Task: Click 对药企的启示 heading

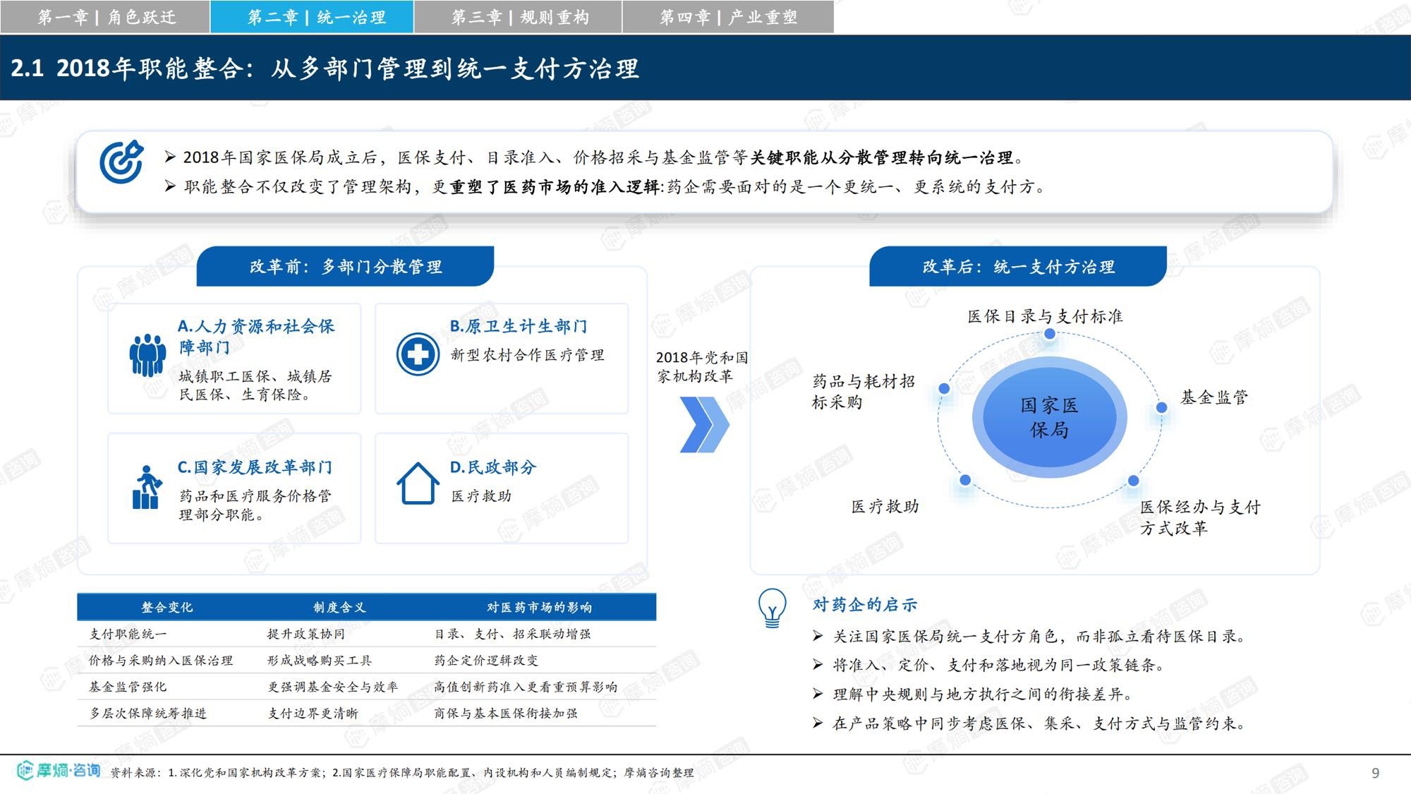Action: [x=865, y=605]
